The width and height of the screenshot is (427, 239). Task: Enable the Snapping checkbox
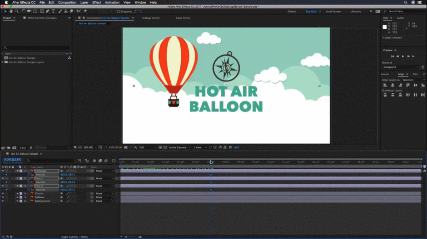[118, 11]
